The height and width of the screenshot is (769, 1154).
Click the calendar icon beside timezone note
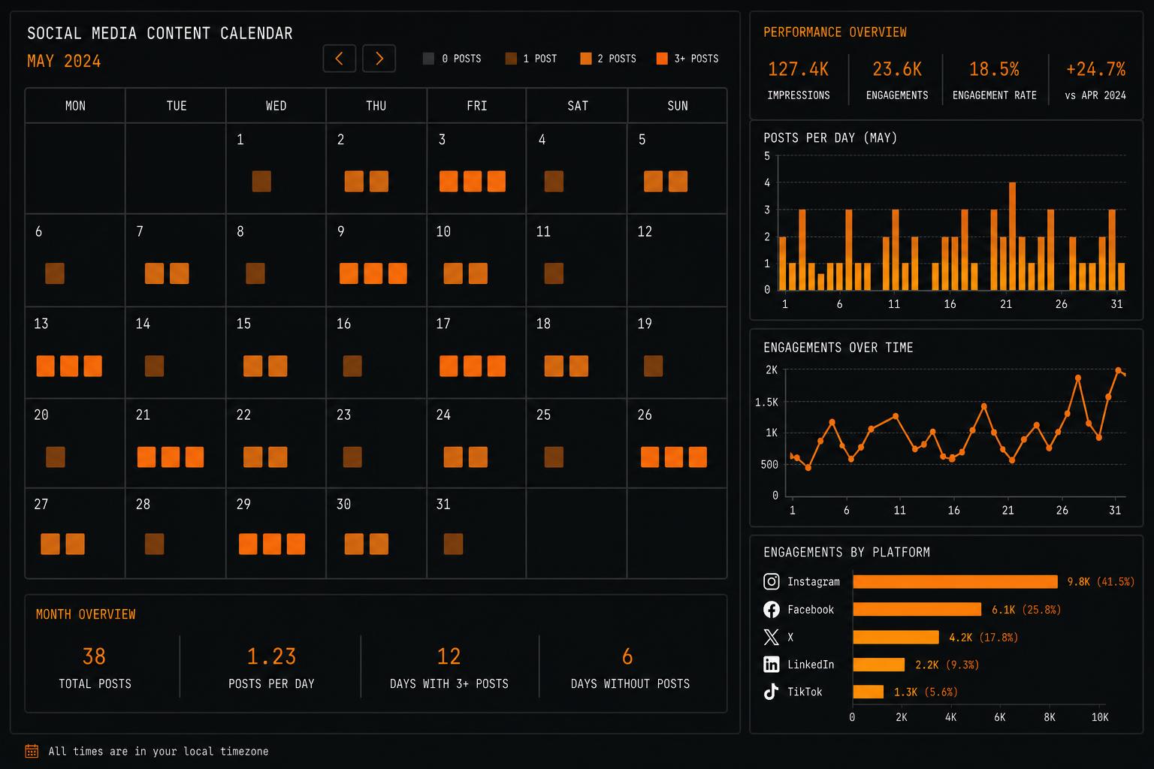32,751
